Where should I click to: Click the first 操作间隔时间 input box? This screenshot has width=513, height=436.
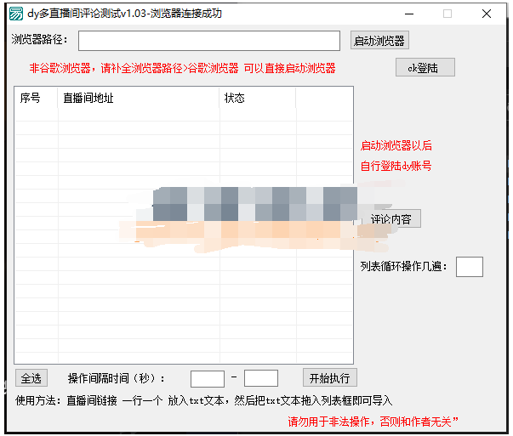207,378
